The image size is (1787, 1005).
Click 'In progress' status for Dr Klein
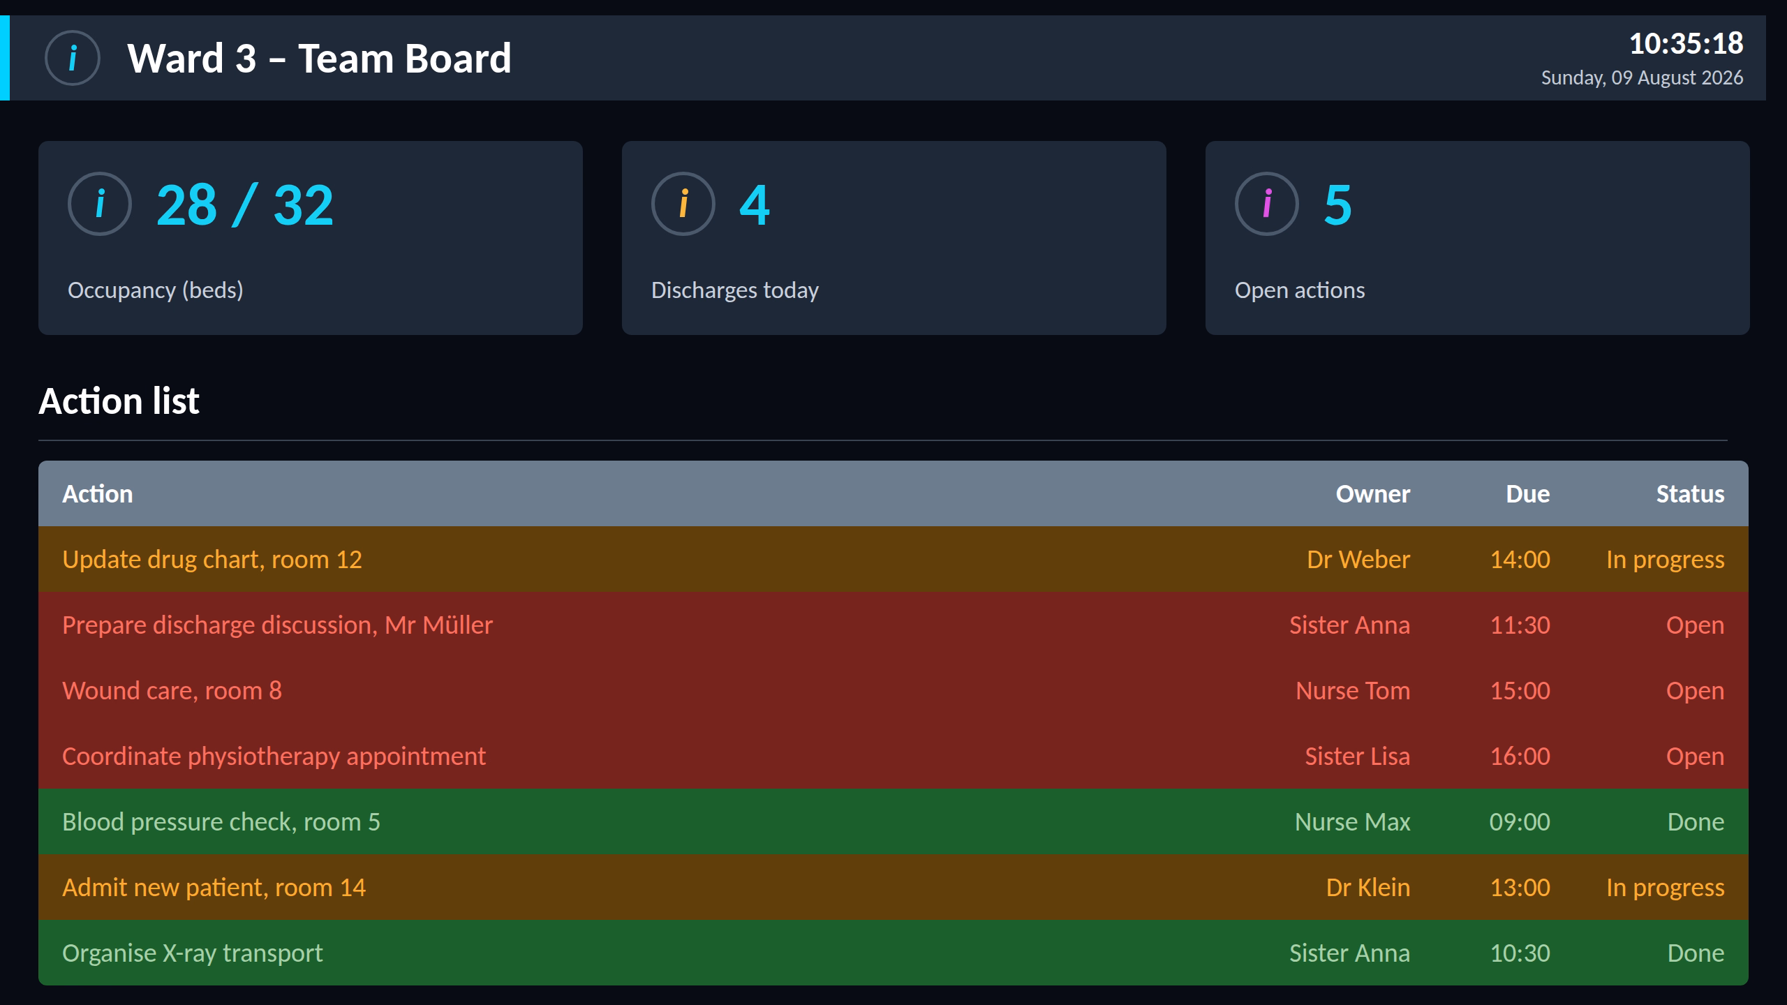click(1666, 888)
